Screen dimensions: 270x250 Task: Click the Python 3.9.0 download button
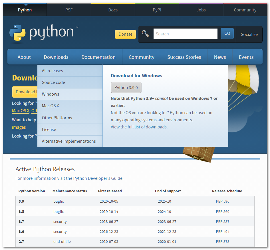click(x=126, y=87)
